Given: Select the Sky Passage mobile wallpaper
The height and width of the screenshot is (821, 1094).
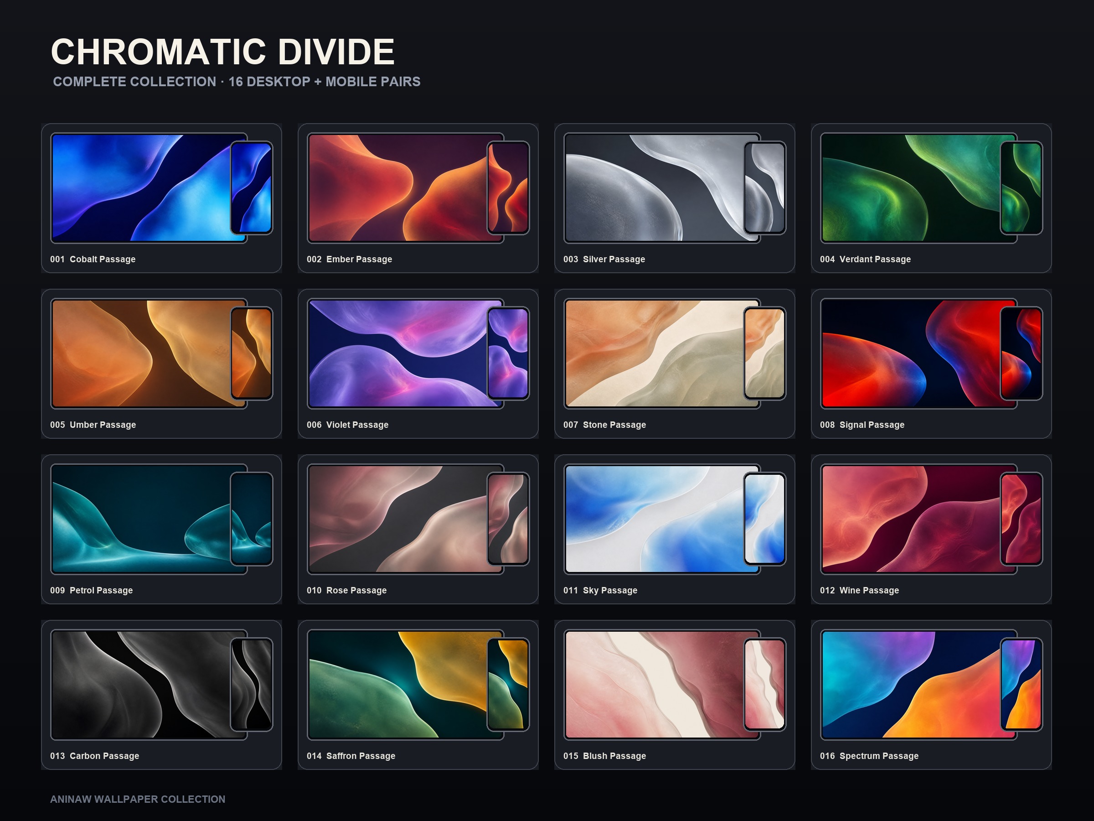Looking at the screenshot, I should tap(765, 519).
